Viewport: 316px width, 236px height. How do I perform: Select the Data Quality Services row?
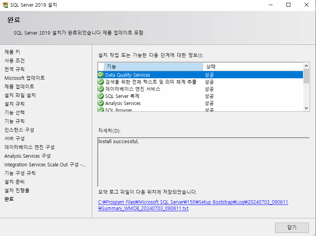200,75
